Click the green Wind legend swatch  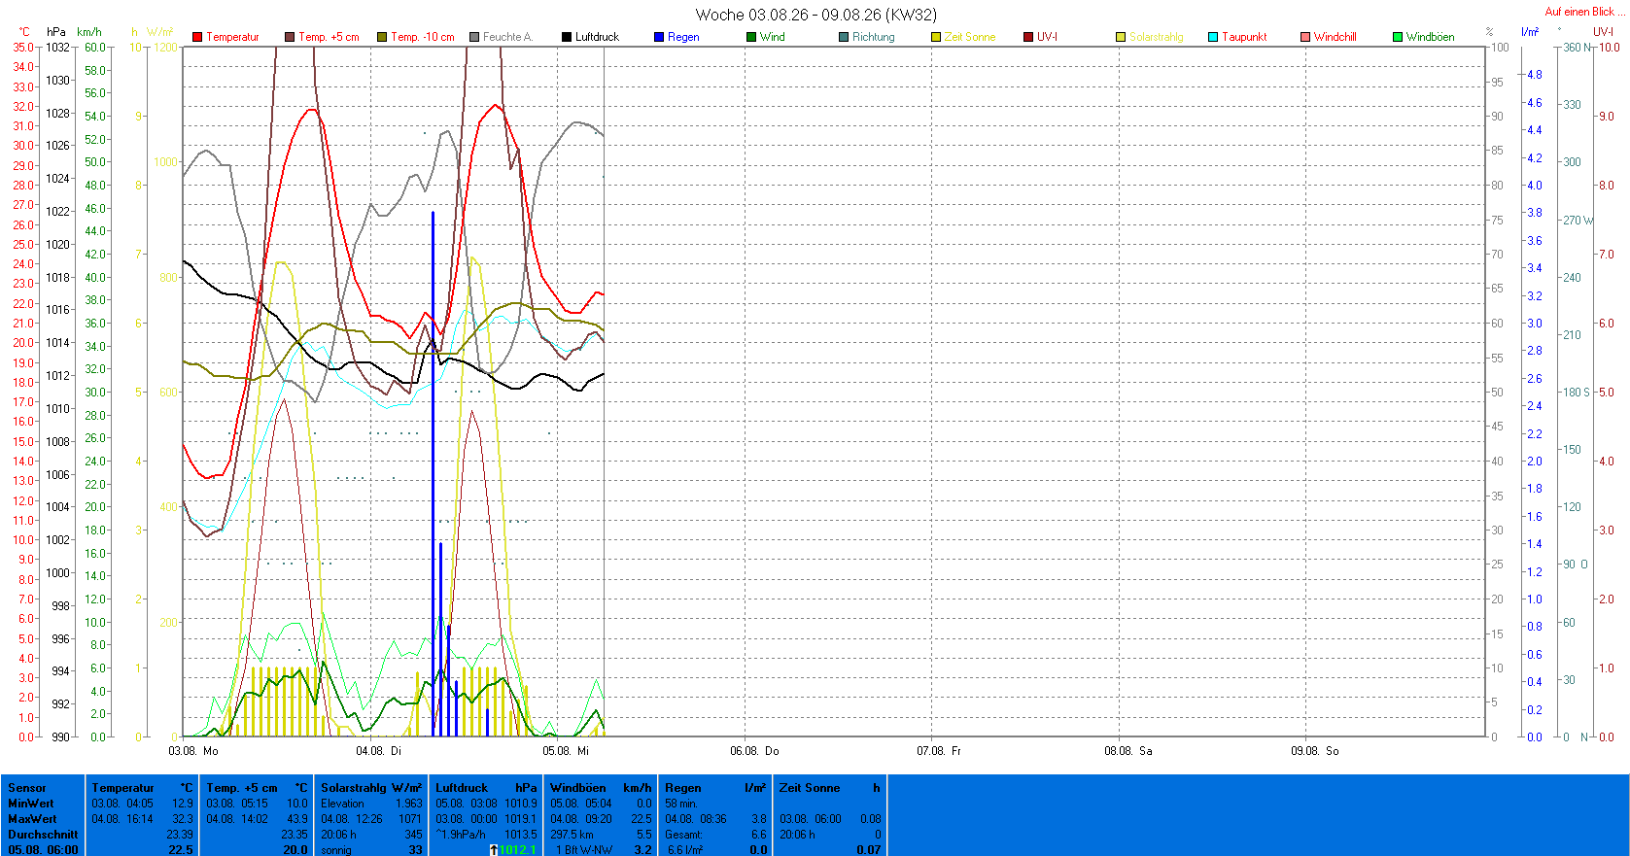pos(751,37)
